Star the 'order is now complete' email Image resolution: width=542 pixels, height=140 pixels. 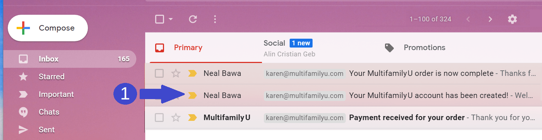coord(176,74)
